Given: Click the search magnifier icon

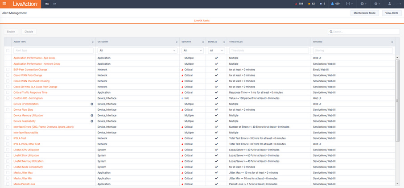Looking at the screenshot, I should pos(331,32).
